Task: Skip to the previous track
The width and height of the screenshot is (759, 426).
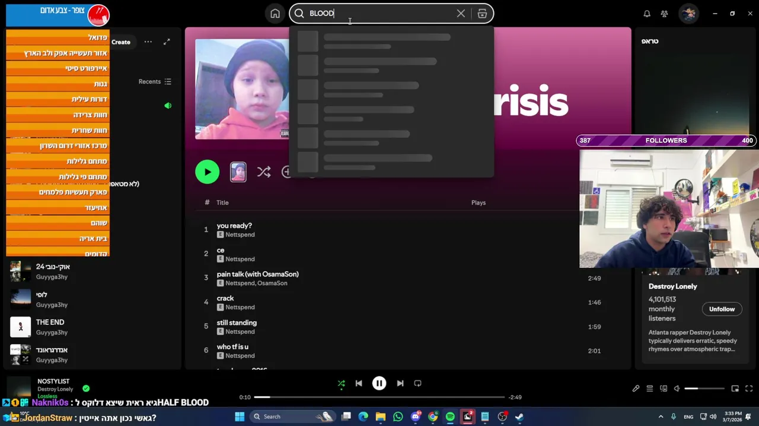Action: [x=359, y=383]
